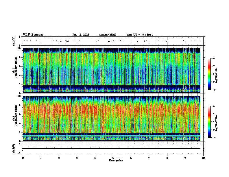Click inside the ch.1 spectrogram panel

pyautogui.click(x=112, y=71)
